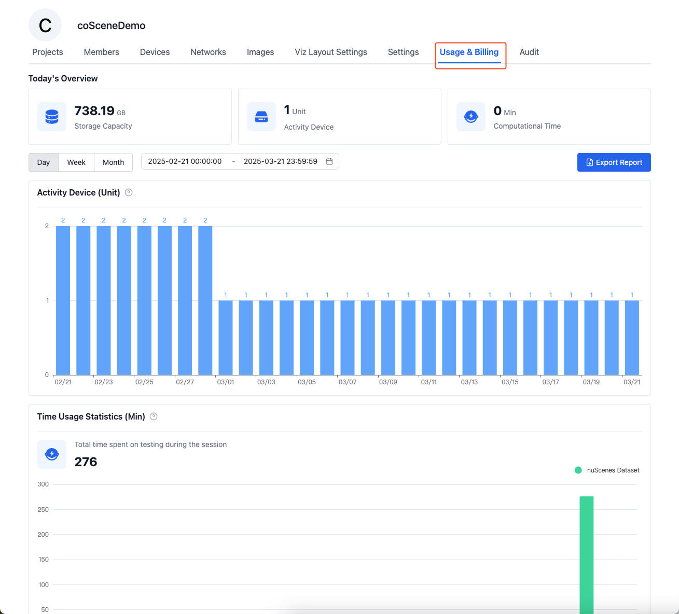
Task: Switch to the Devices tab
Action: (x=155, y=52)
